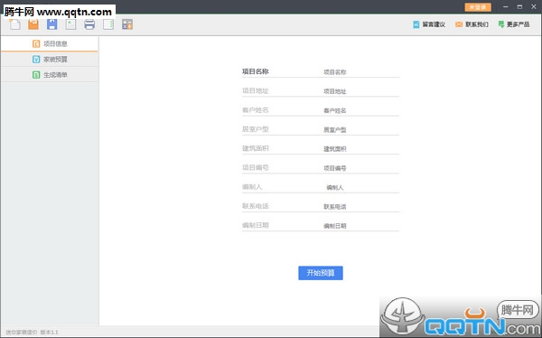This screenshot has height=338, width=542.
Task: Launch the calculator icon in the toolbar
Action: pos(127,24)
